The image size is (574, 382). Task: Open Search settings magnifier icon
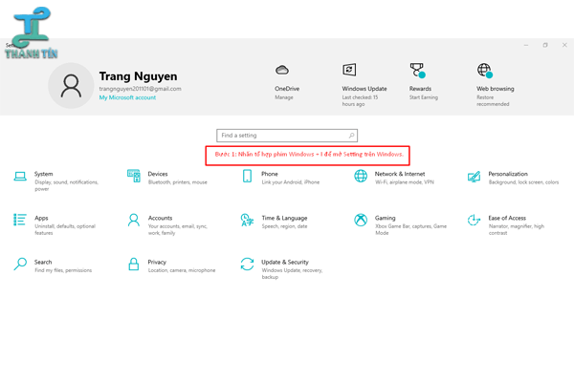point(20,264)
